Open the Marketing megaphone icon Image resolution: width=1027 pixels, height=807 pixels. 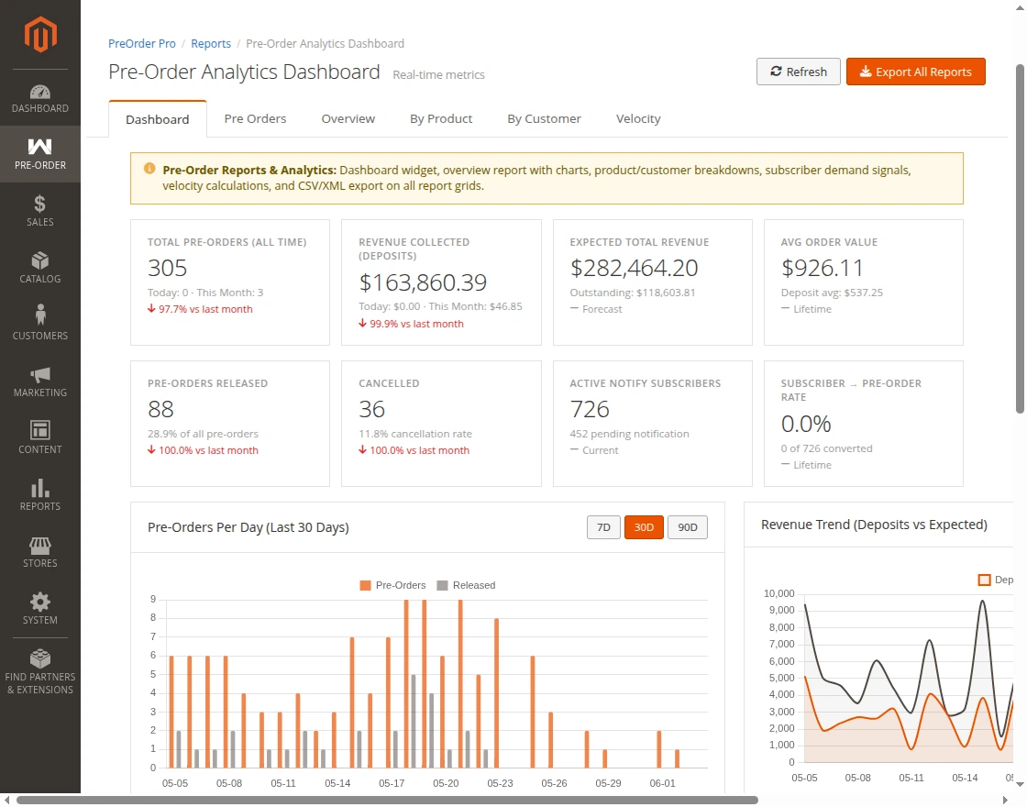pyautogui.click(x=40, y=375)
